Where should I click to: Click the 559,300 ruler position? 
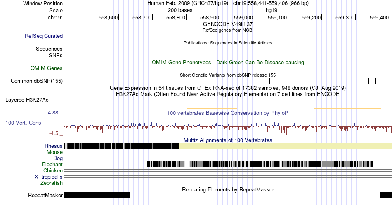[x=345, y=17]
